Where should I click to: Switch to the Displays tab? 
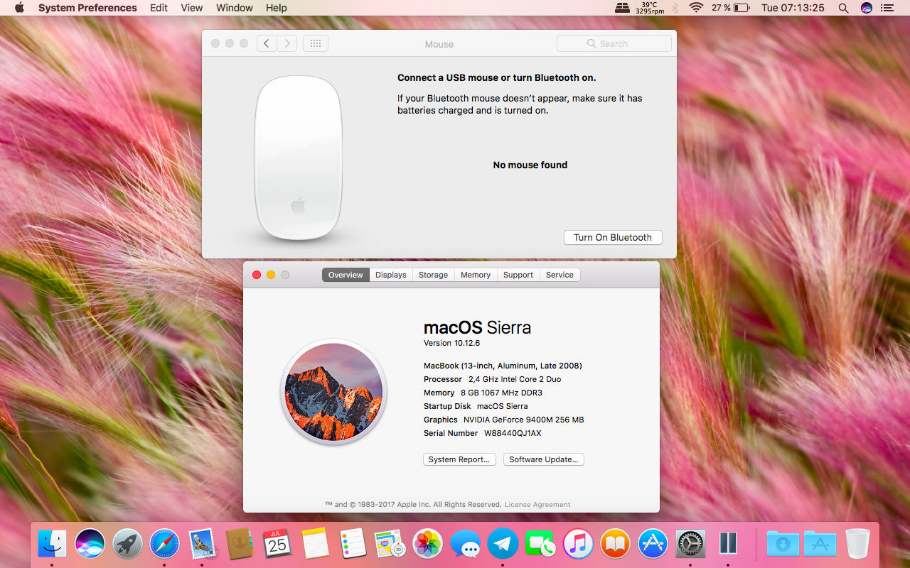click(x=391, y=275)
